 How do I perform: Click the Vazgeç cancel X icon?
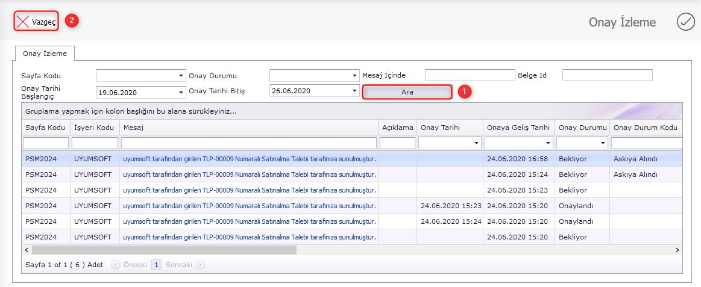[23, 22]
